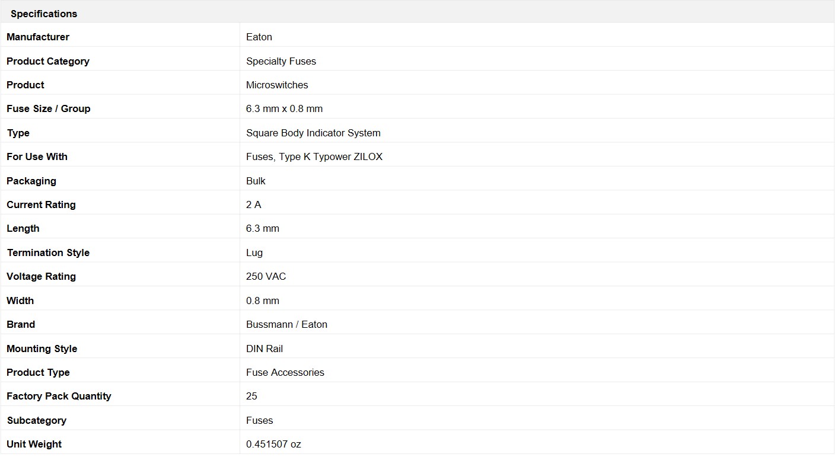Click the 250 VAC voltage rating value

click(x=266, y=276)
